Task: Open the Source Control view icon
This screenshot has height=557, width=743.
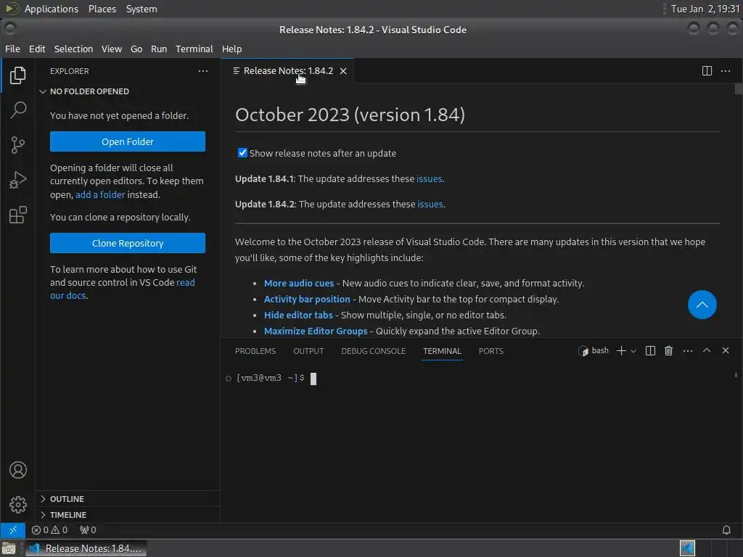Action: (17, 145)
